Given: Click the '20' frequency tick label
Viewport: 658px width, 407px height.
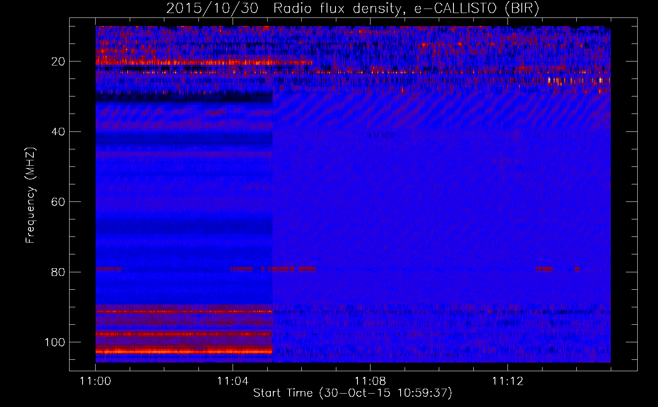Looking at the screenshot, I should pyautogui.click(x=59, y=61).
